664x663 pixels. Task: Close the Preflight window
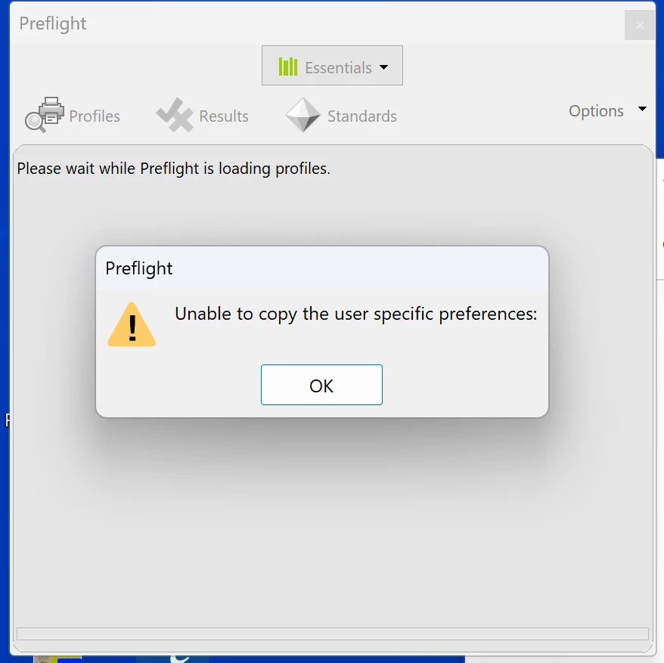640,26
